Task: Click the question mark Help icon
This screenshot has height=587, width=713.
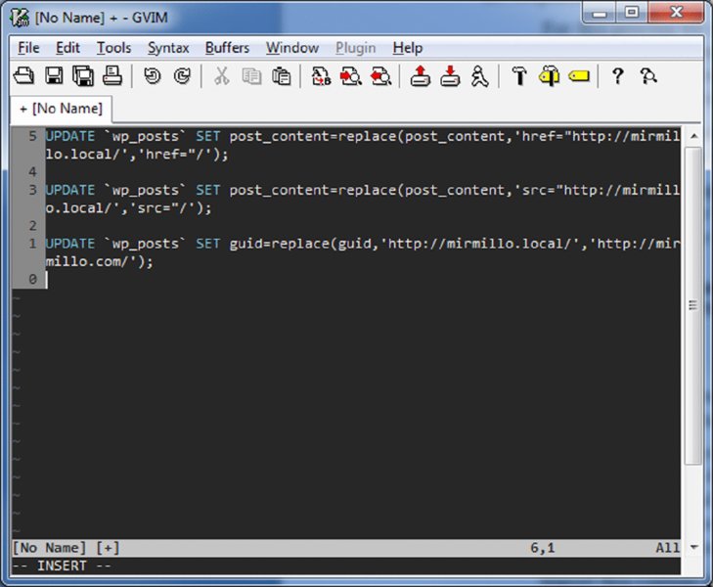Action: 617,76
